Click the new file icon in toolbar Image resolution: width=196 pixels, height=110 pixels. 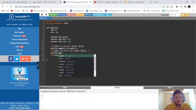click(42, 15)
